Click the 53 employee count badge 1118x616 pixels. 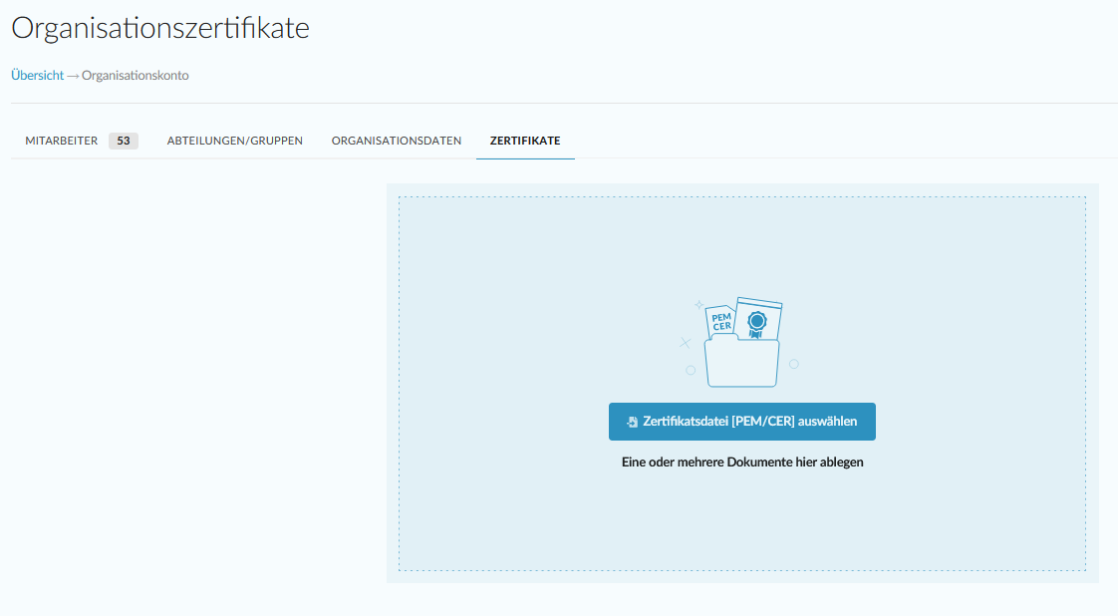pos(124,141)
